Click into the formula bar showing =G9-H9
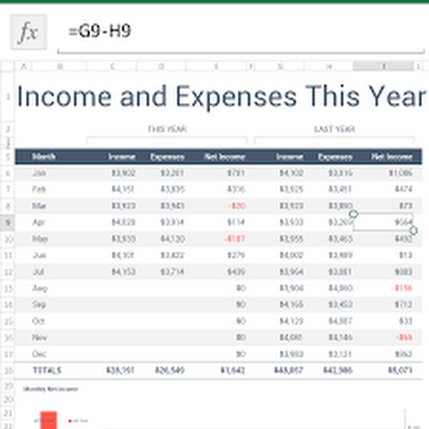 tap(241, 32)
